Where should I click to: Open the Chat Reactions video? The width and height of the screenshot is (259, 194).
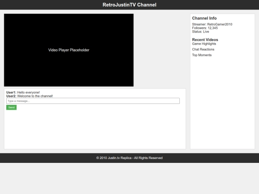[x=203, y=49]
